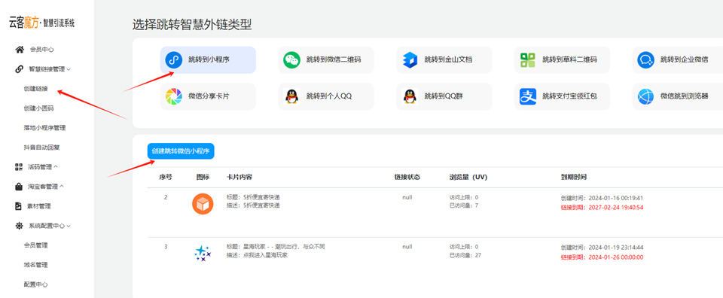Click the star sparkle icon in row 3
This screenshot has width=723, height=298.
[x=203, y=253]
